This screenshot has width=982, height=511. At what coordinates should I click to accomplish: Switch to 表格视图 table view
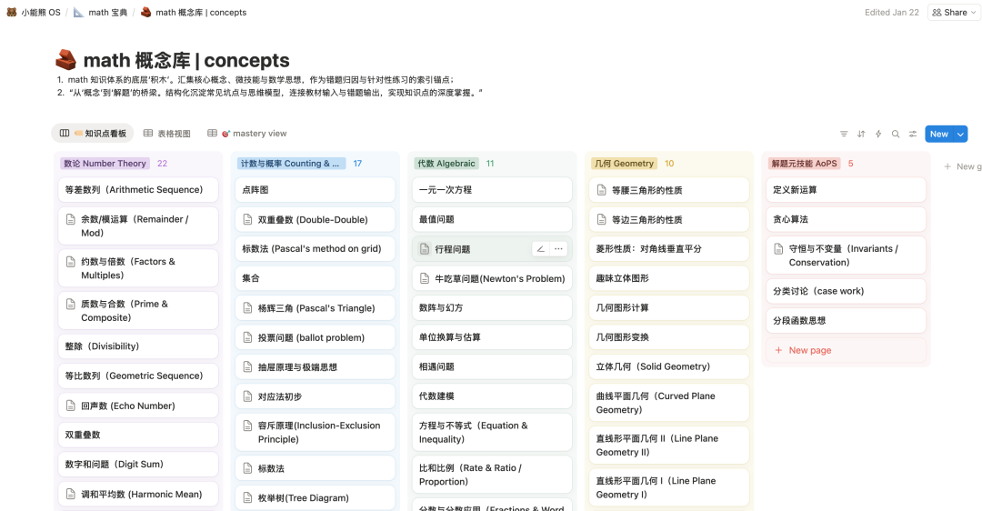tap(166, 134)
